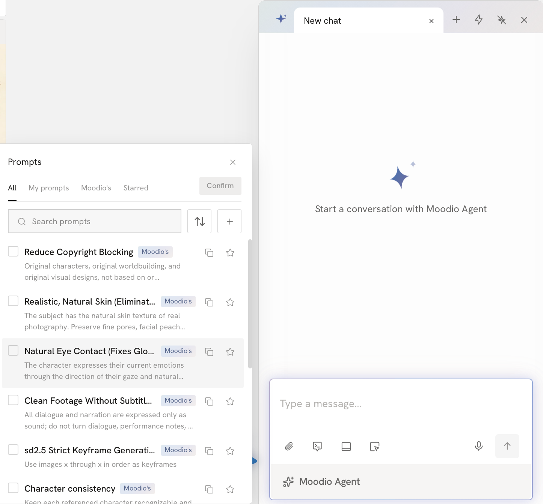
Task: Click the sparkle icon left of New chat tab
Action: tap(281, 18)
